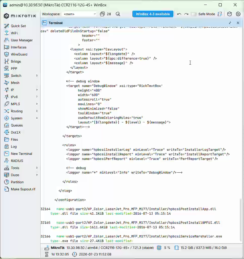Open Dot1X section

coord(15,133)
